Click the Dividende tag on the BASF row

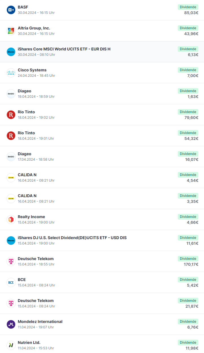pyautogui.click(x=188, y=7)
